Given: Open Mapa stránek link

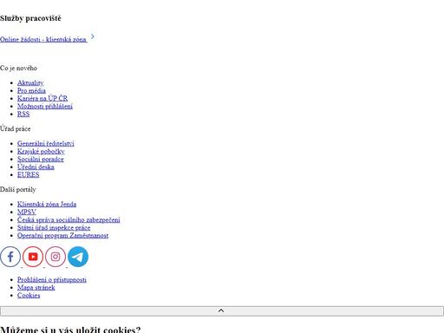Looking at the screenshot, I should click(36, 288).
